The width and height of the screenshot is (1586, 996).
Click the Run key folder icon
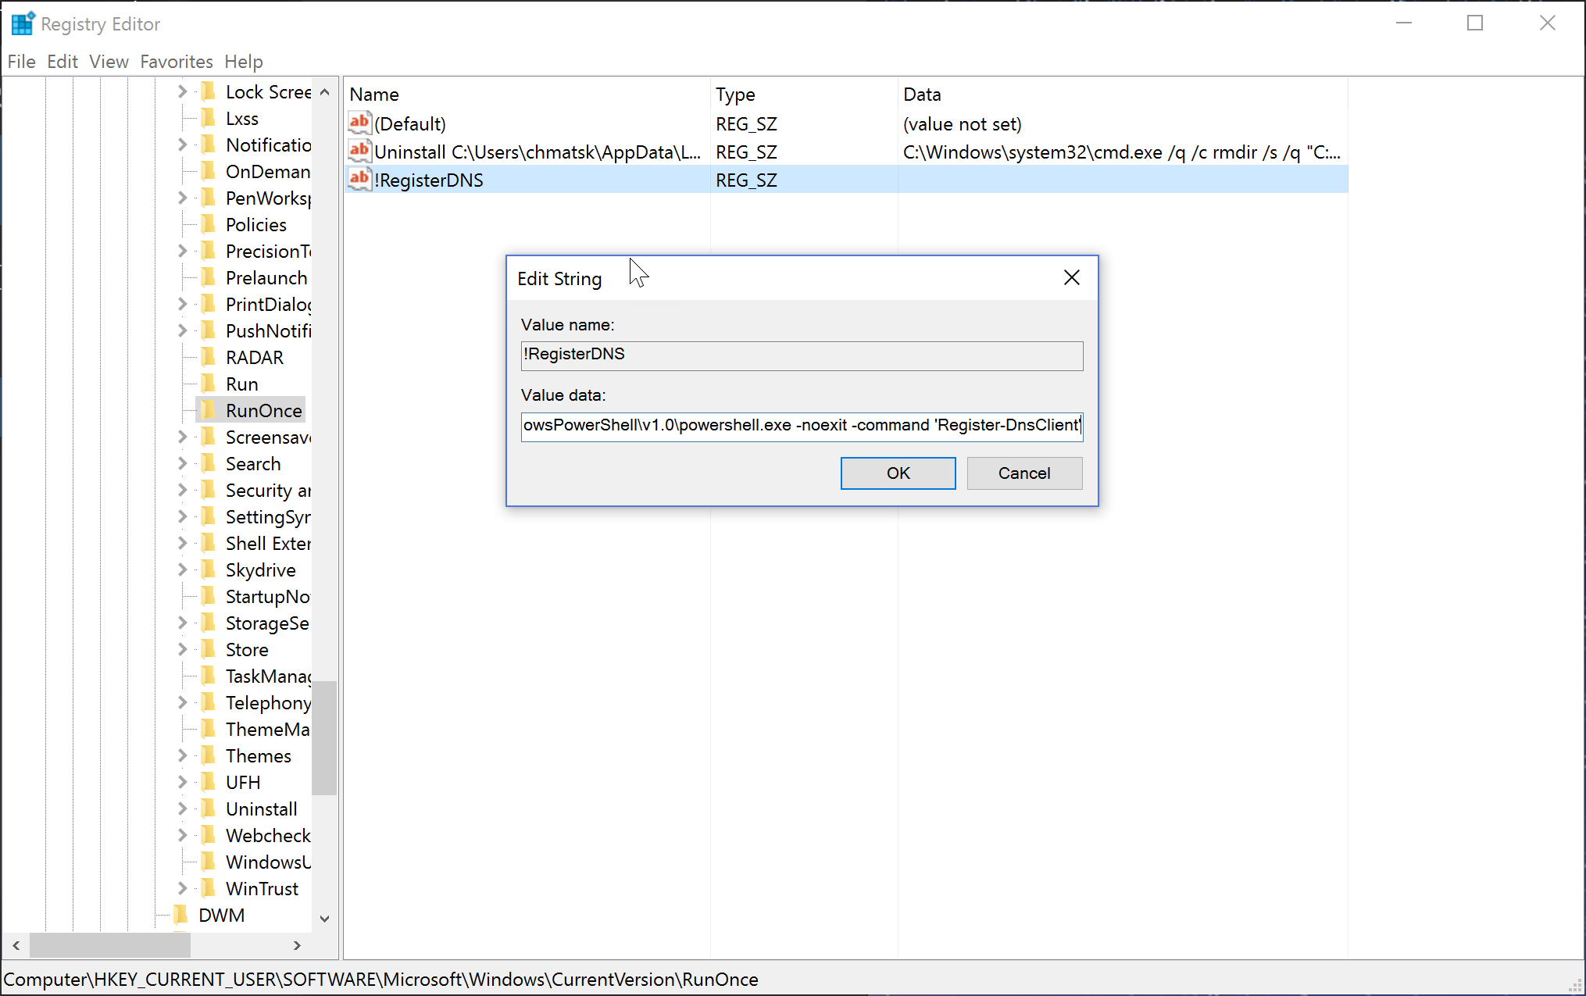[208, 384]
